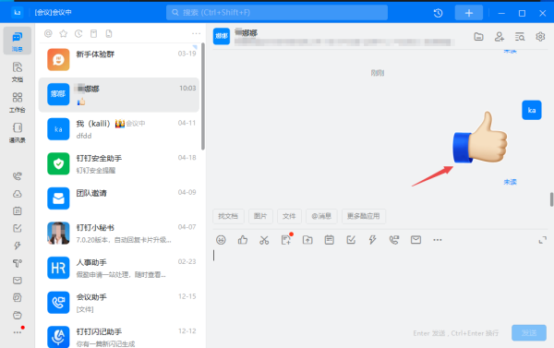
Task: Click the 文件 quick button
Action: coord(289,216)
